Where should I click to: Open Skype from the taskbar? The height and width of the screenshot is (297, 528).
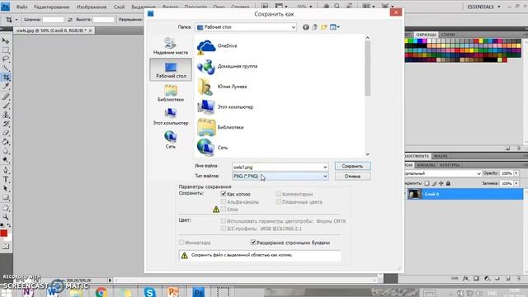coord(149,292)
